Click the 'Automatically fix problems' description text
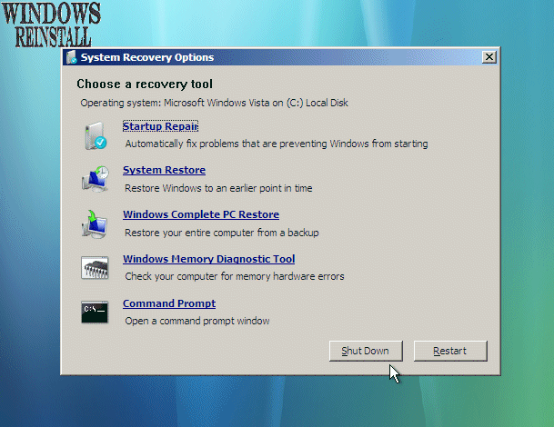Screen dimensions: 554x427 click(x=276, y=144)
